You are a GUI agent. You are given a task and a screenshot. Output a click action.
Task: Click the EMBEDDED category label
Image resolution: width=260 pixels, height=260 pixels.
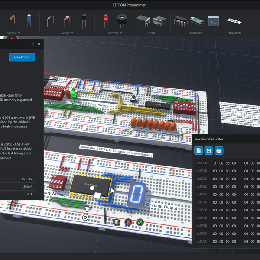195,33
